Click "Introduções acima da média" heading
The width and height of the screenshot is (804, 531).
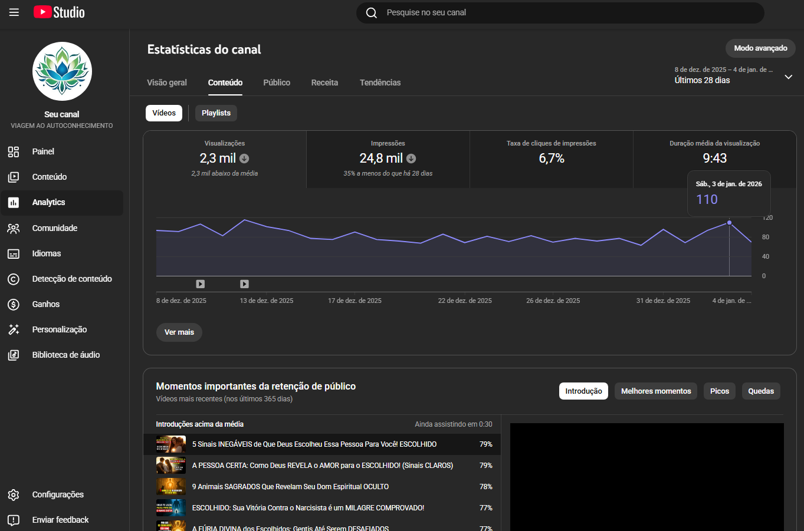[200, 424]
